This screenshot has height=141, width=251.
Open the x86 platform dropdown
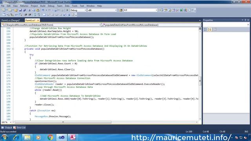pyautogui.click(x=116, y=10)
